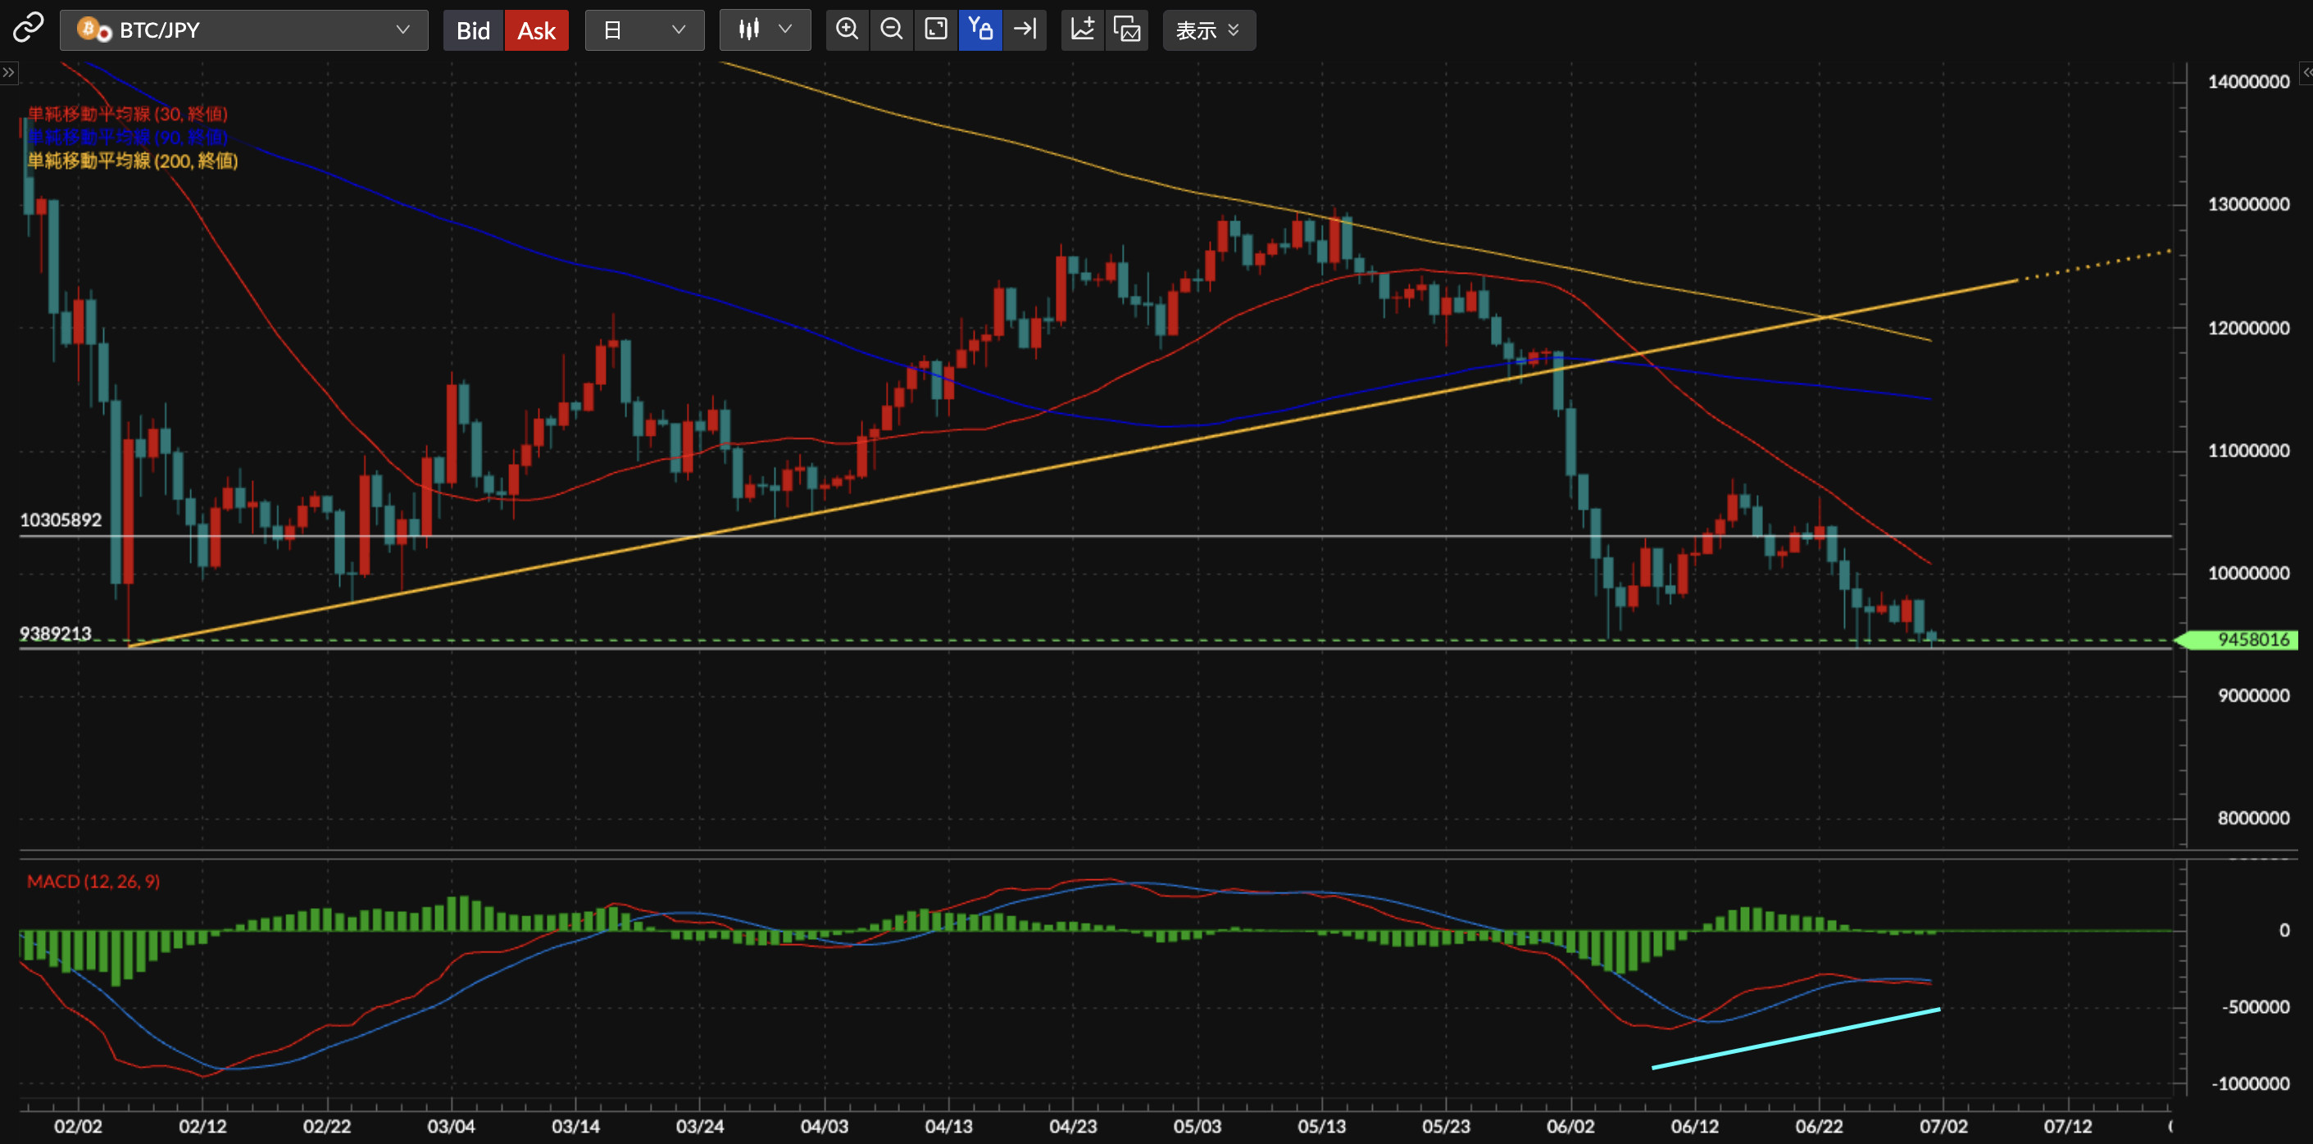
Task: Fit the chart to screen icon
Action: click(x=936, y=30)
